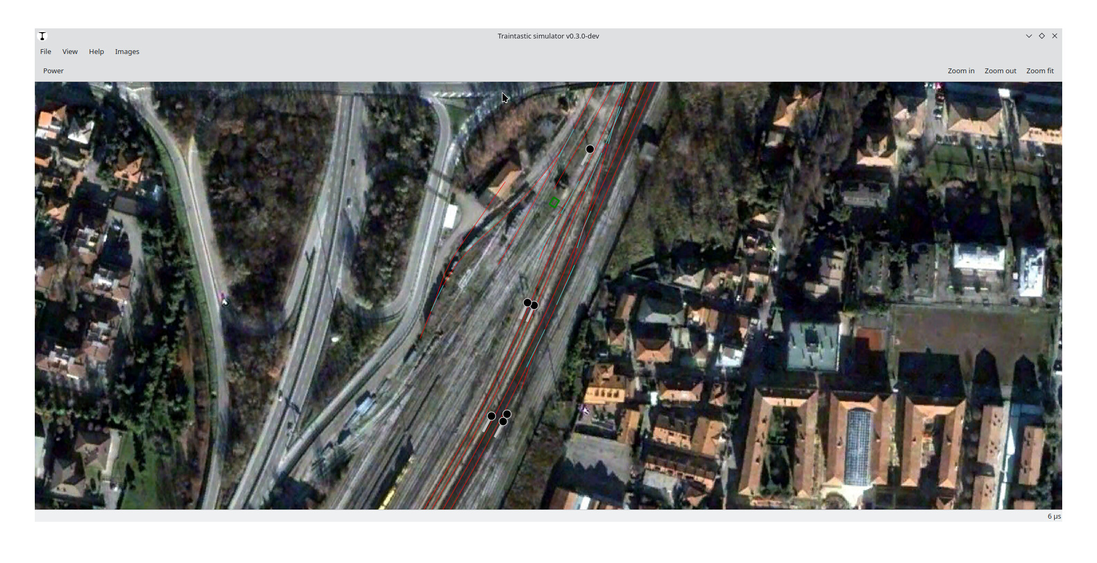Expand the Help menu
This screenshot has height=563, width=1097.
[96, 51]
